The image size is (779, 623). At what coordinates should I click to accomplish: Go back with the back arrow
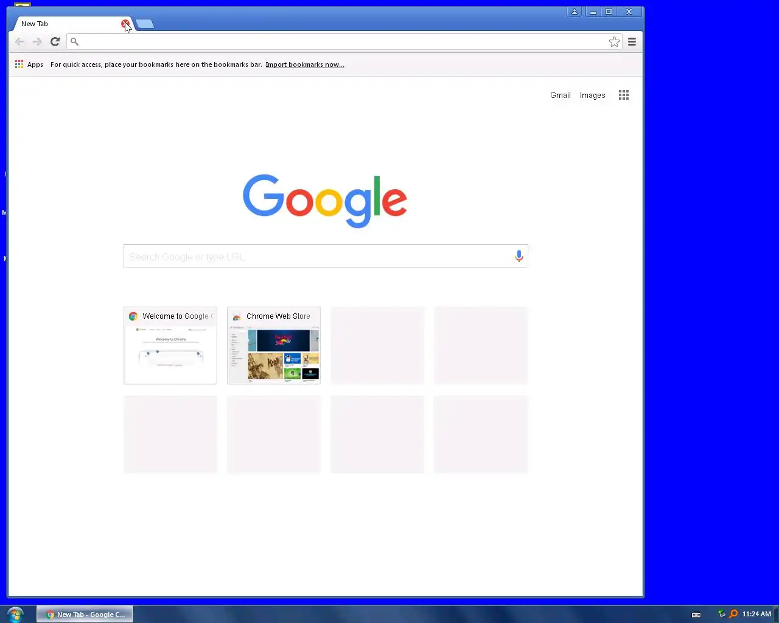pos(20,41)
